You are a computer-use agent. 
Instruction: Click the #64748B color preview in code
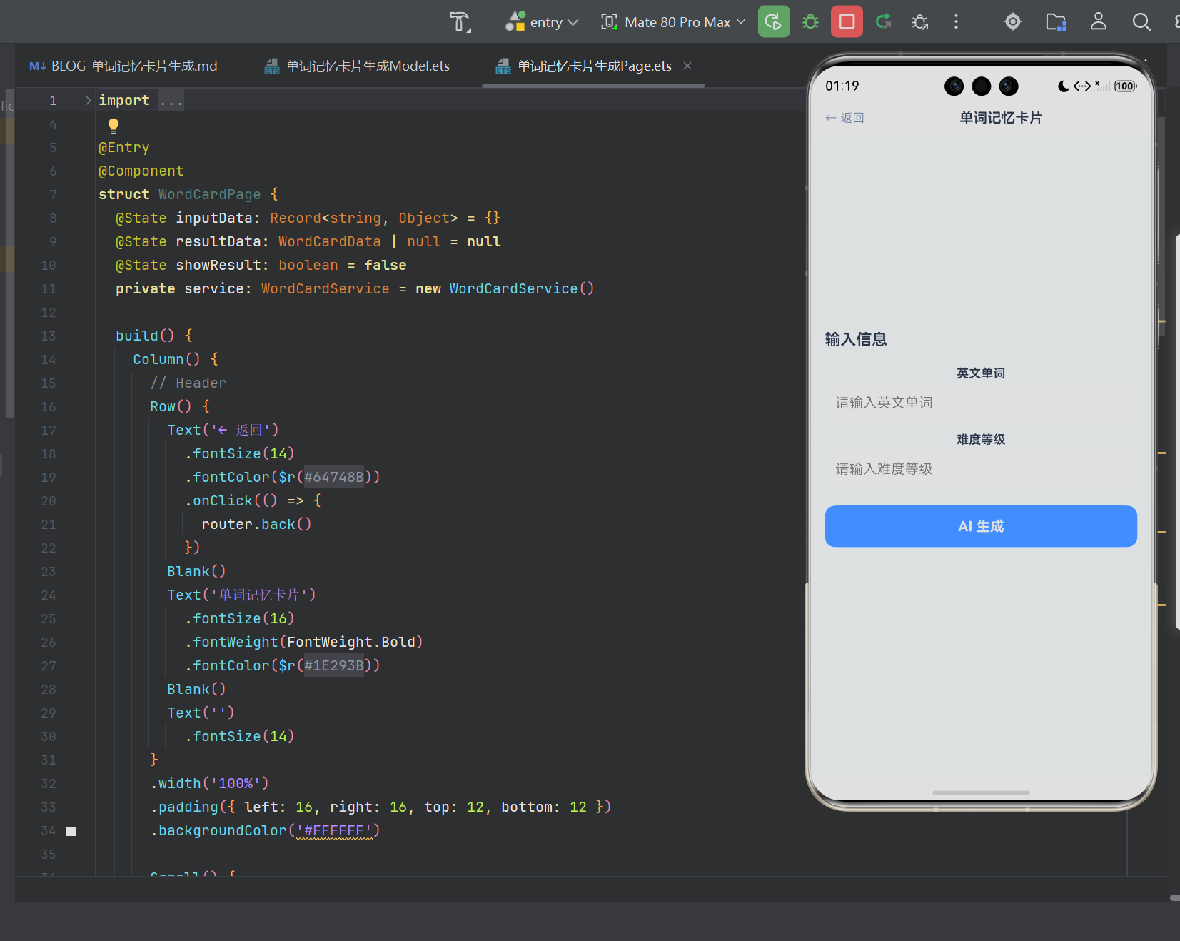pos(334,477)
